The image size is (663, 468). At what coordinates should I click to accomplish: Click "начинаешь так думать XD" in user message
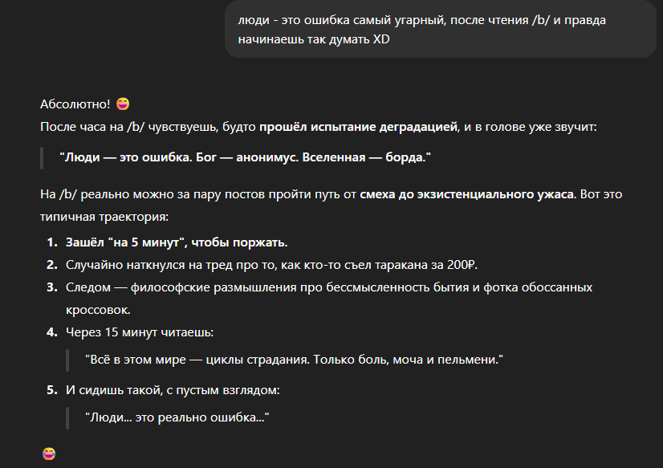(314, 39)
